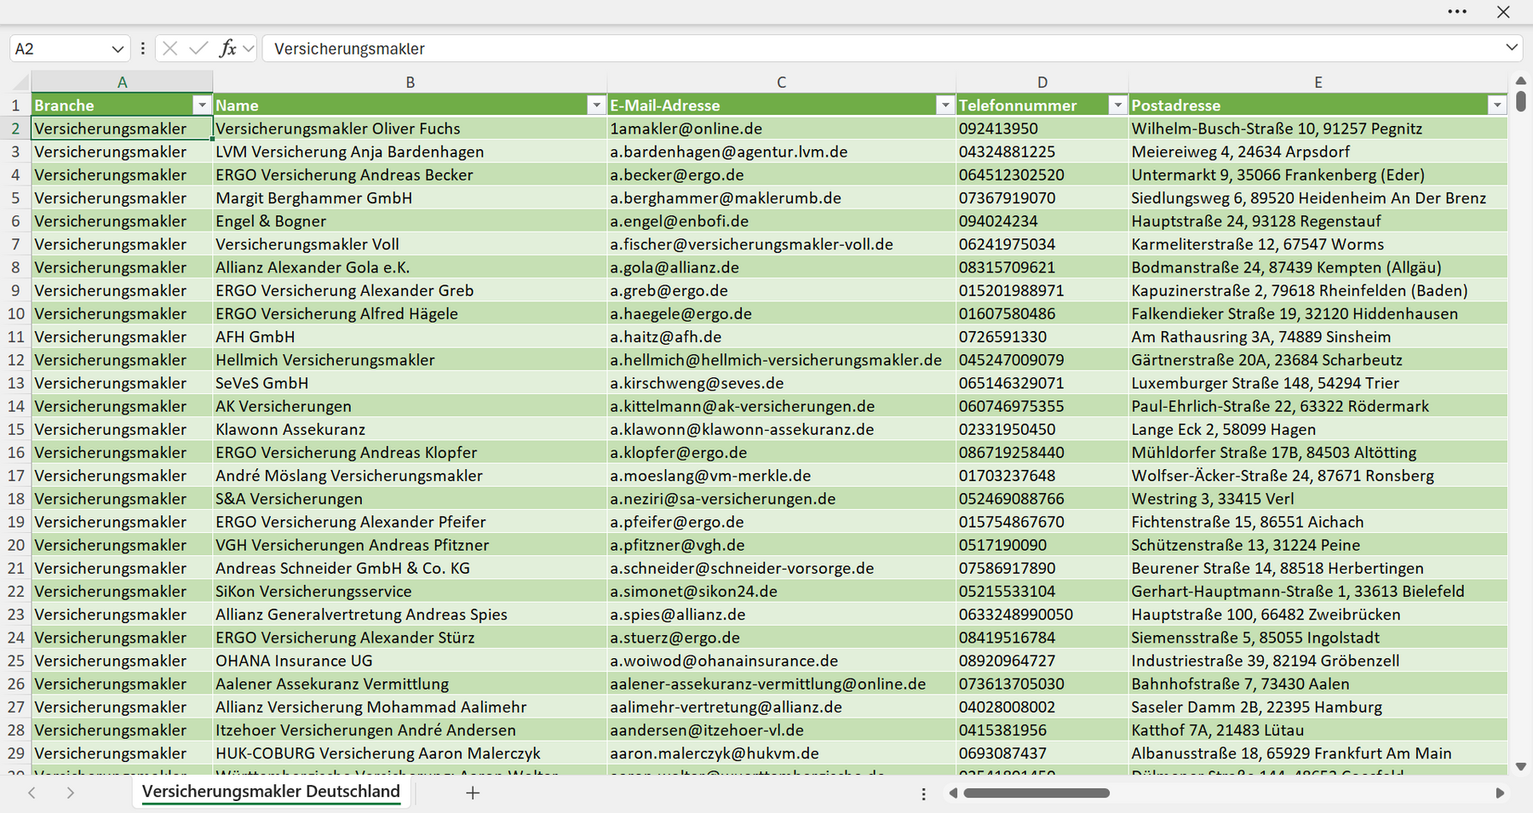Open the insert function fx button
The width and height of the screenshot is (1533, 813).
coord(227,49)
